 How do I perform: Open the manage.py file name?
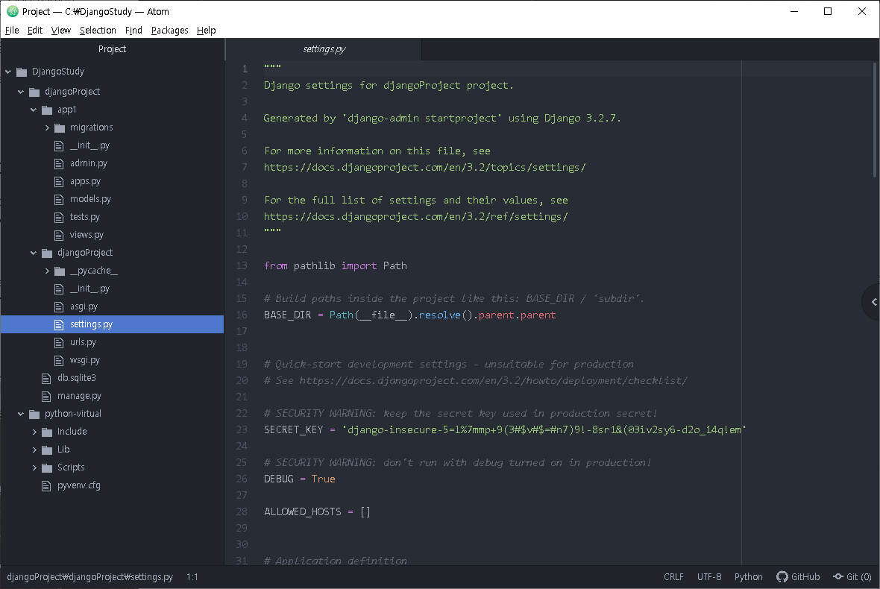79,397
